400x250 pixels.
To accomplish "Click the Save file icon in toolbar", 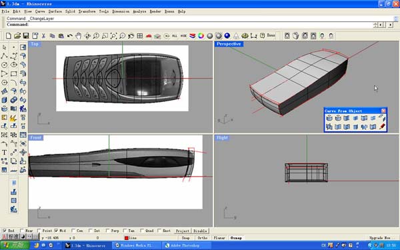I will click(x=26, y=36).
